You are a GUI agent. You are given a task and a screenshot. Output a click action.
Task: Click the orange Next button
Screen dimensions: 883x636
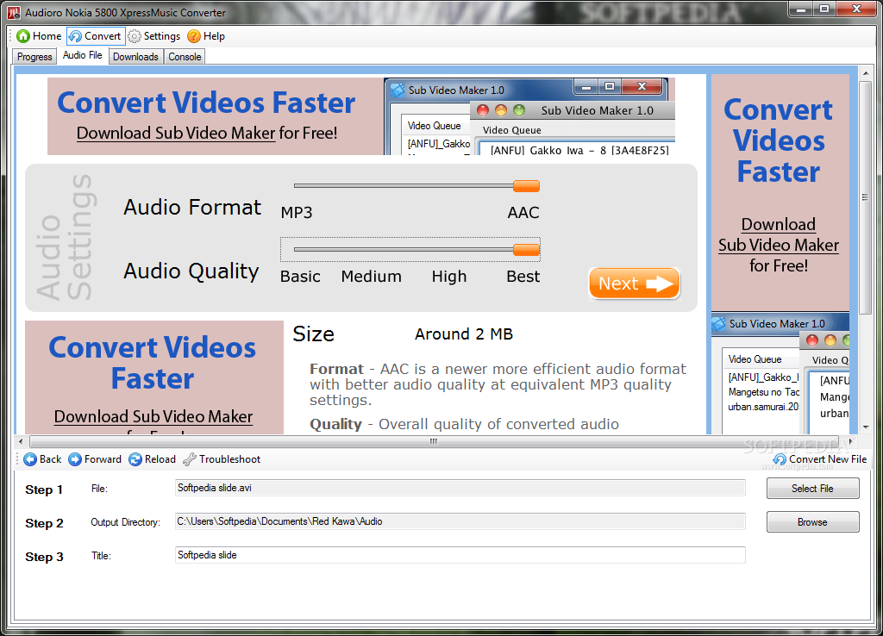coord(634,284)
